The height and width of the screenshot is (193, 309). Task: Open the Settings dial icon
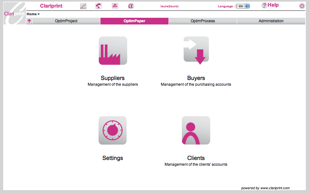113,130
